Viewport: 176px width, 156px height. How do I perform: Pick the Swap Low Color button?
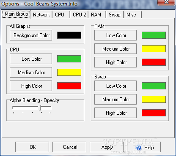115,86
